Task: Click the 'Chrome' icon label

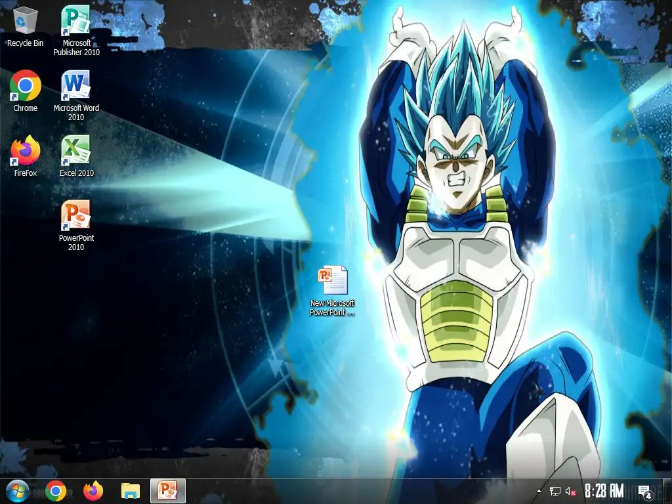Action: point(26,108)
